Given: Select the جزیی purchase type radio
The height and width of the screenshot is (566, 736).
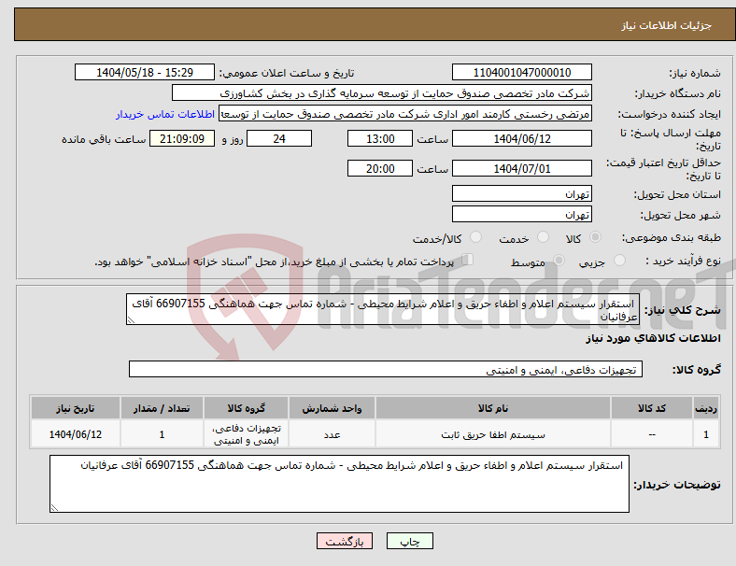Looking at the screenshot, I should 619,260.
